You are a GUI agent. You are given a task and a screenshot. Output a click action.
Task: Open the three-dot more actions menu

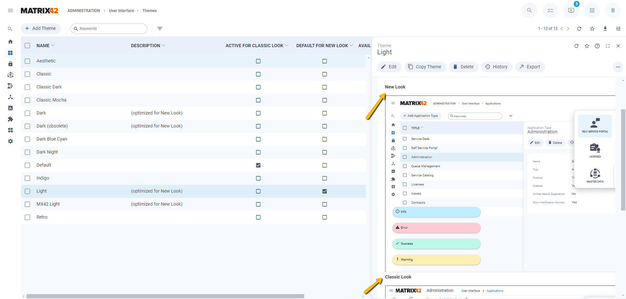[618, 67]
